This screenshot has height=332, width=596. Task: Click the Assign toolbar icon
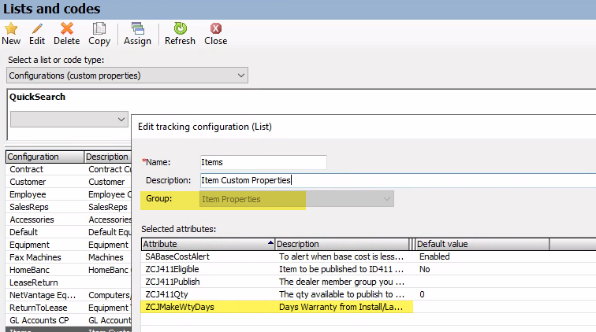click(137, 28)
